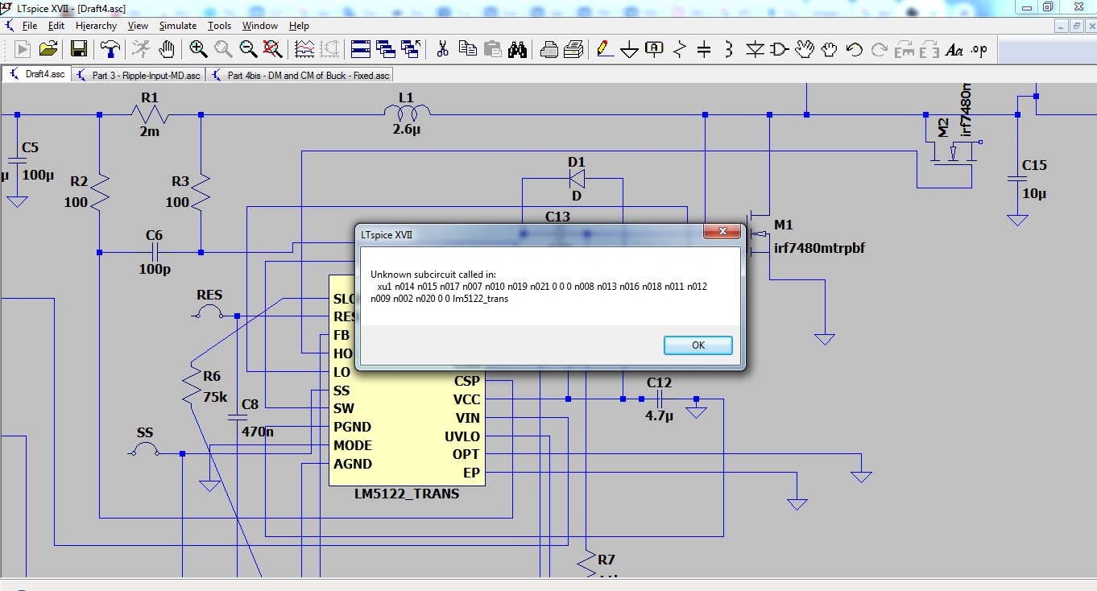The image size is (1097, 591).
Task: Click the LM5122_TRANS component label
Action: click(x=407, y=494)
